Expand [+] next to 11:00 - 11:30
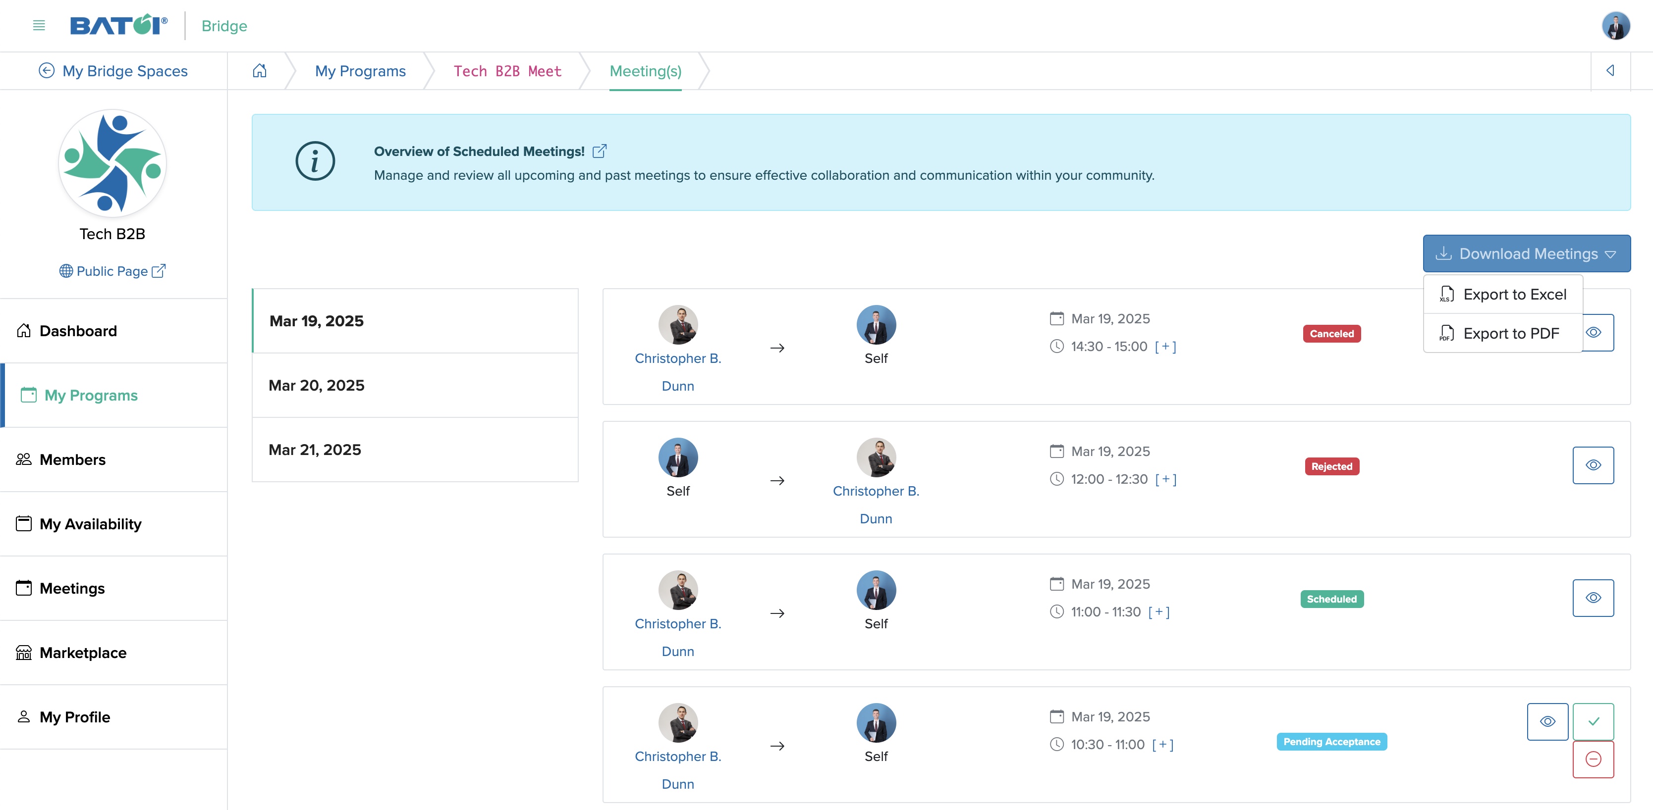Image resolution: width=1653 pixels, height=810 pixels. [x=1158, y=612]
